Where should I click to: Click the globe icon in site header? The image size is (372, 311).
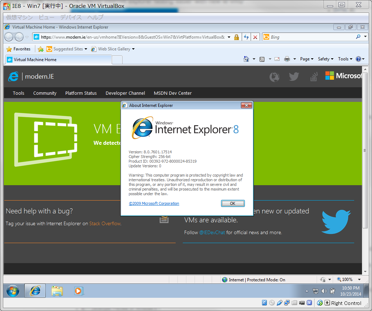275,77
